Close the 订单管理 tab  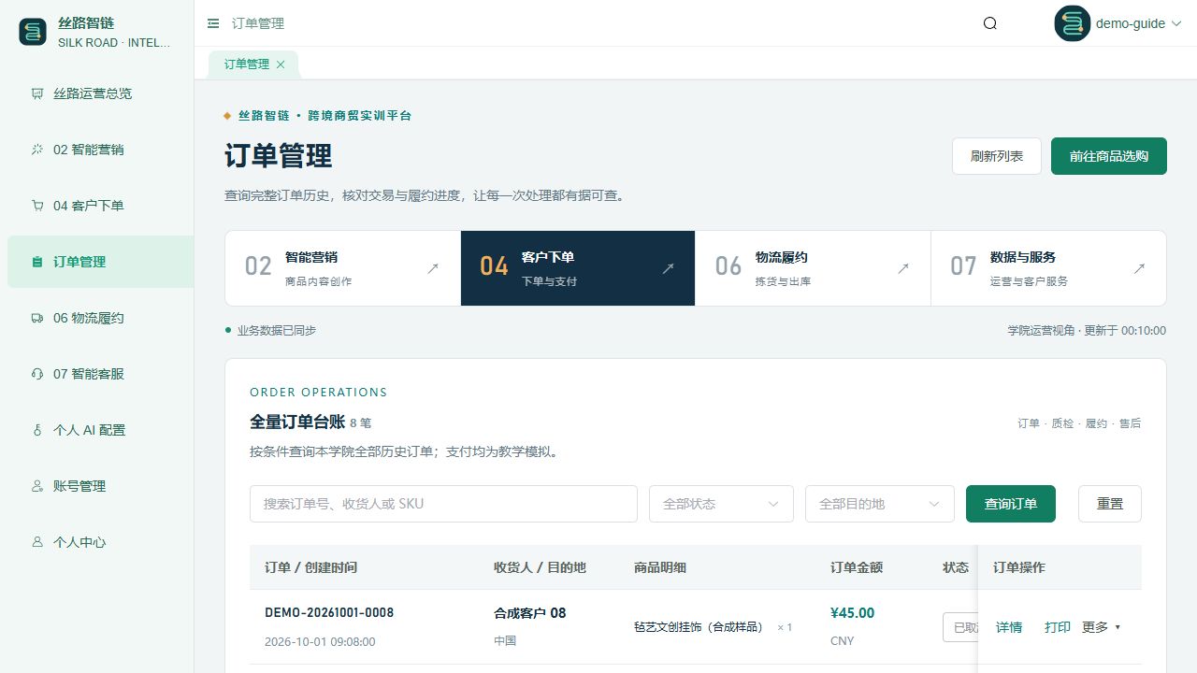pyautogui.click(x=281, y=64)
